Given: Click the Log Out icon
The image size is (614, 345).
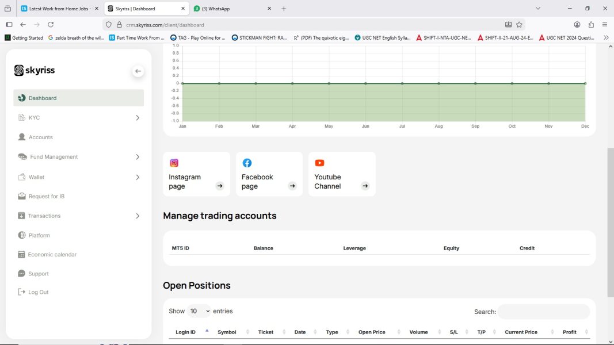Looking at the screenshot, I should [x=21, y=292].
